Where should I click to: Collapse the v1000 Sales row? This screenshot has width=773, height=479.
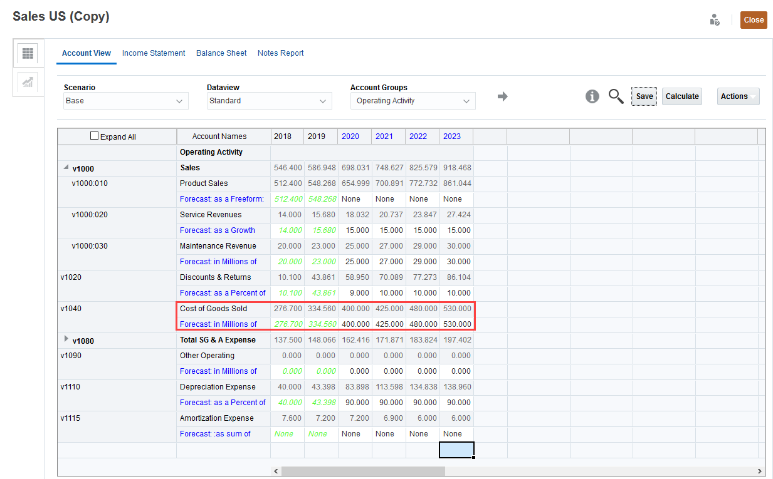[66, 167]
